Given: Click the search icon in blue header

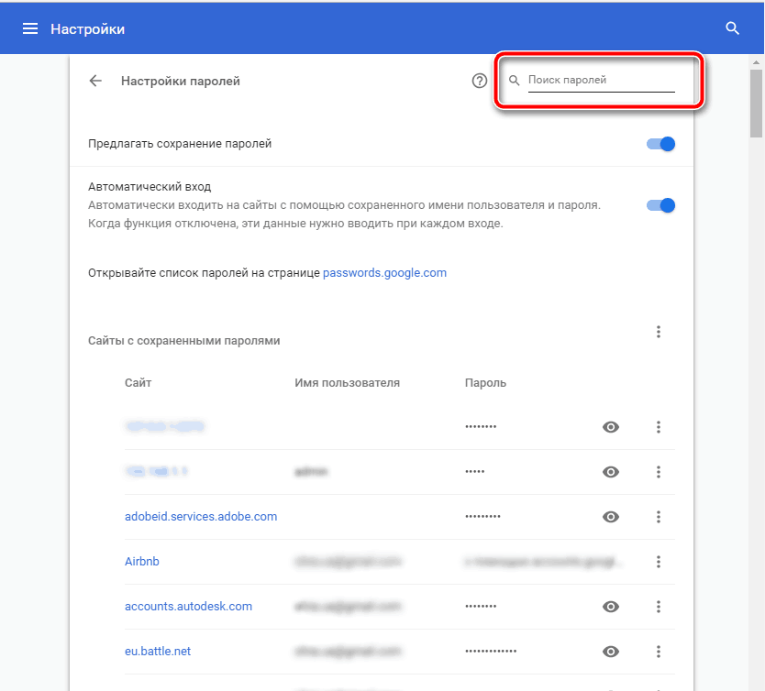Looking at the screenshot, I should click(x=732, y=29).
